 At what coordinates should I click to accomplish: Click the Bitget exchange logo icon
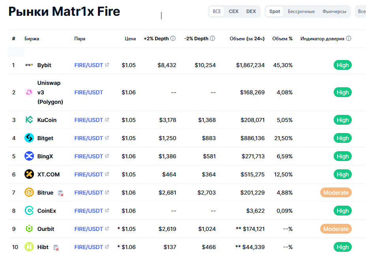[x=29, y=138]
